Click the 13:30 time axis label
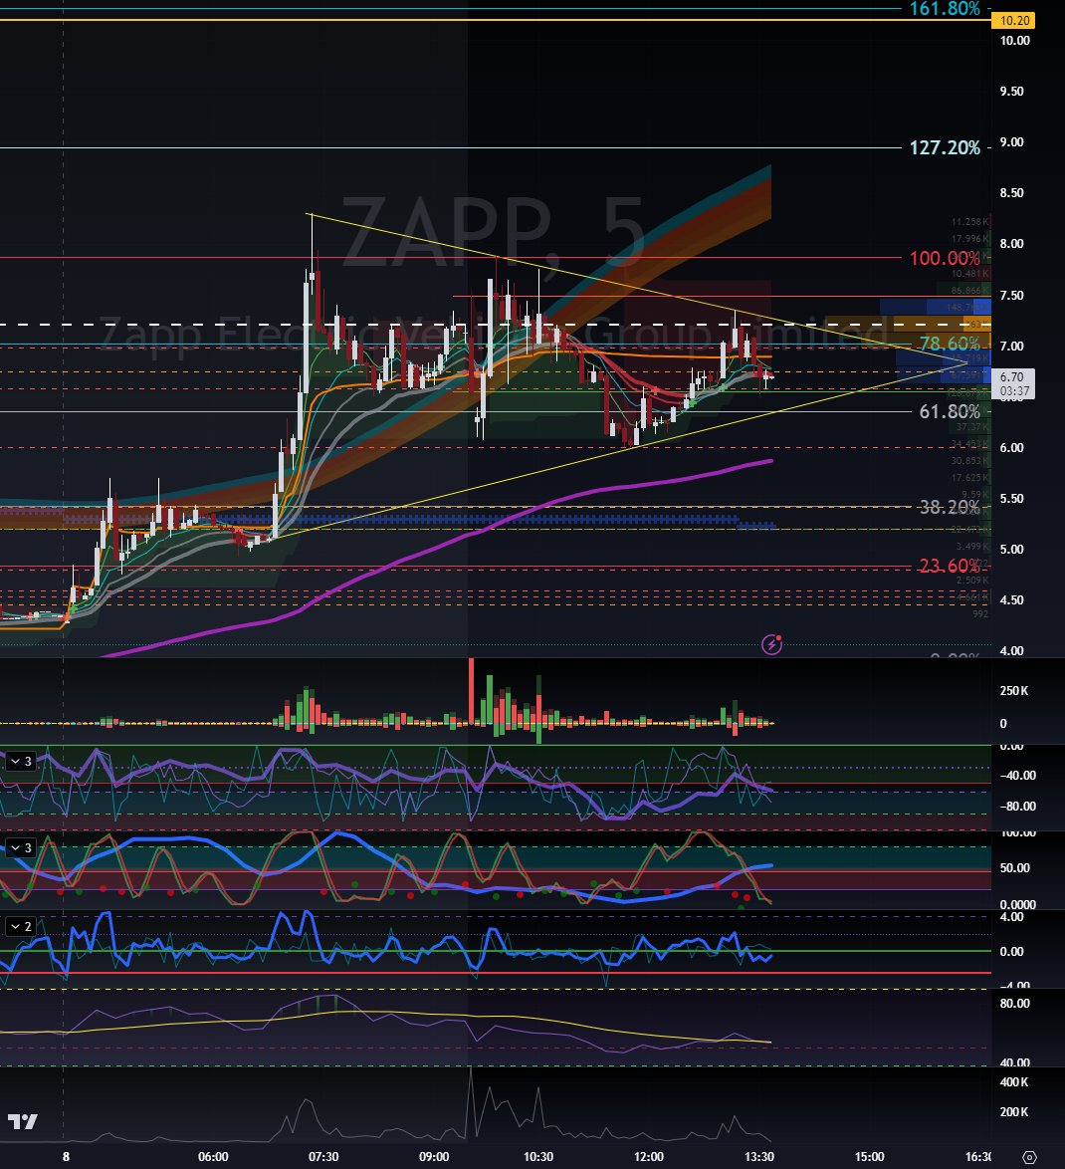1065x1169 pixels. pyautogui.click(x=758, y=1157)
